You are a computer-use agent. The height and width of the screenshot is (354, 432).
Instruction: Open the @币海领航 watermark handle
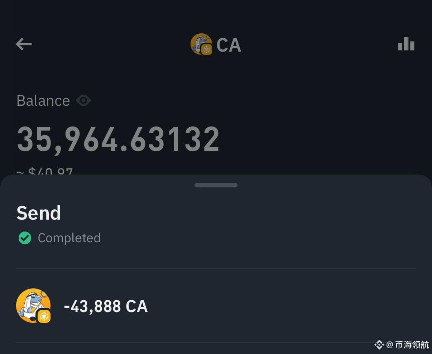pyautogui.click(x=408, y=345)
